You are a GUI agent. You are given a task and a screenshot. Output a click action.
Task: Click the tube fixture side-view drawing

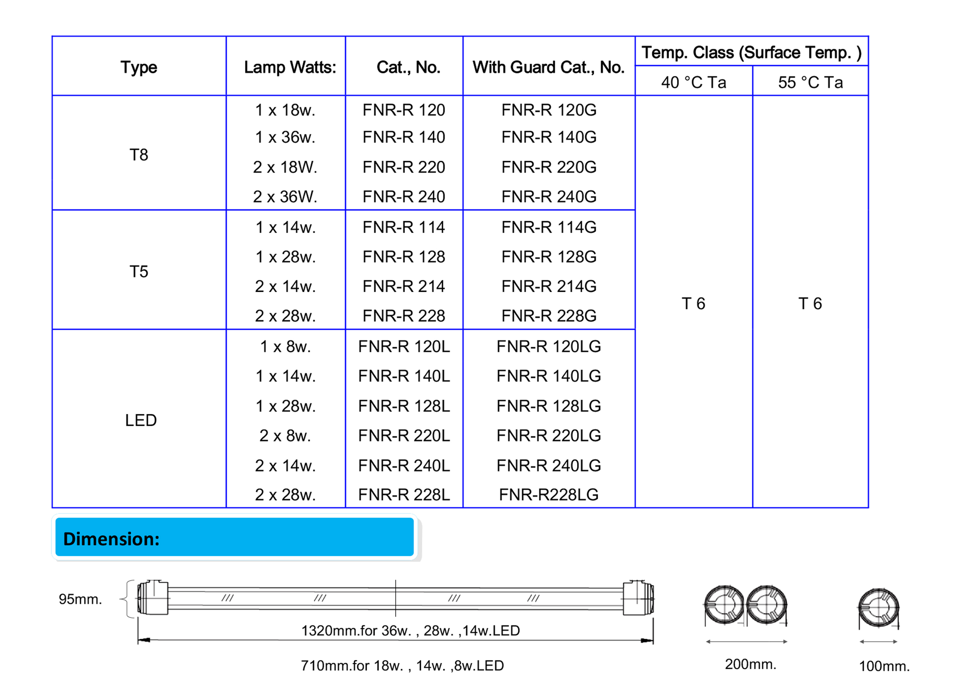click(395, 598)
